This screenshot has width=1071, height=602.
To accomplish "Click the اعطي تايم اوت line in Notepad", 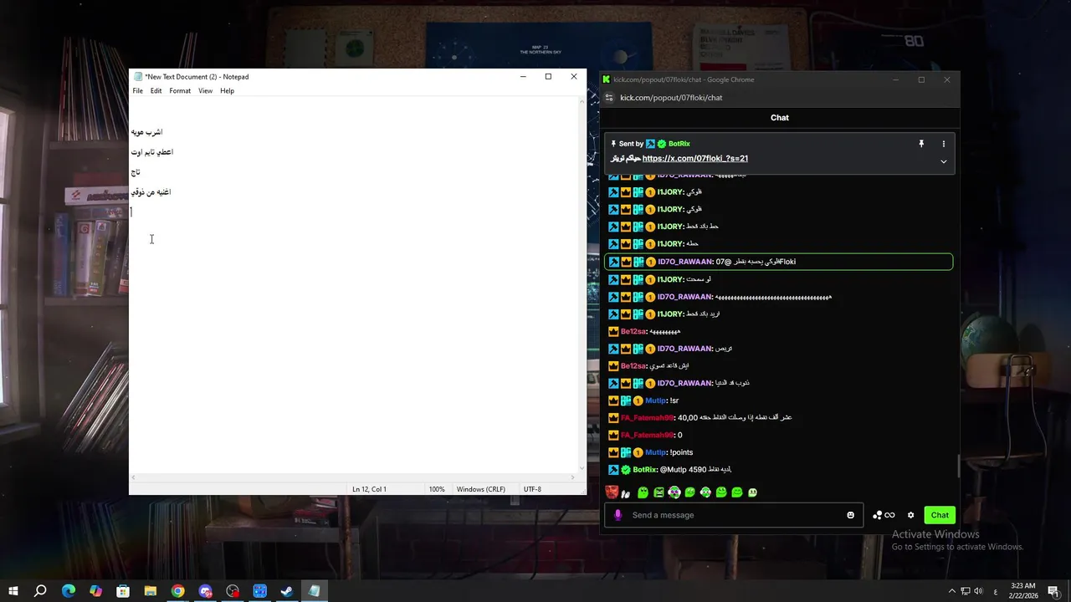I will (x=151, y=152).
